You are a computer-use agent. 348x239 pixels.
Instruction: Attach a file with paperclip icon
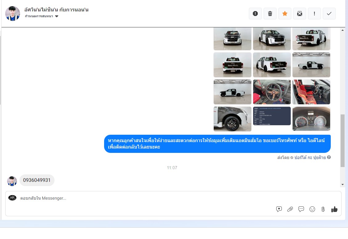tap(290, 209)
